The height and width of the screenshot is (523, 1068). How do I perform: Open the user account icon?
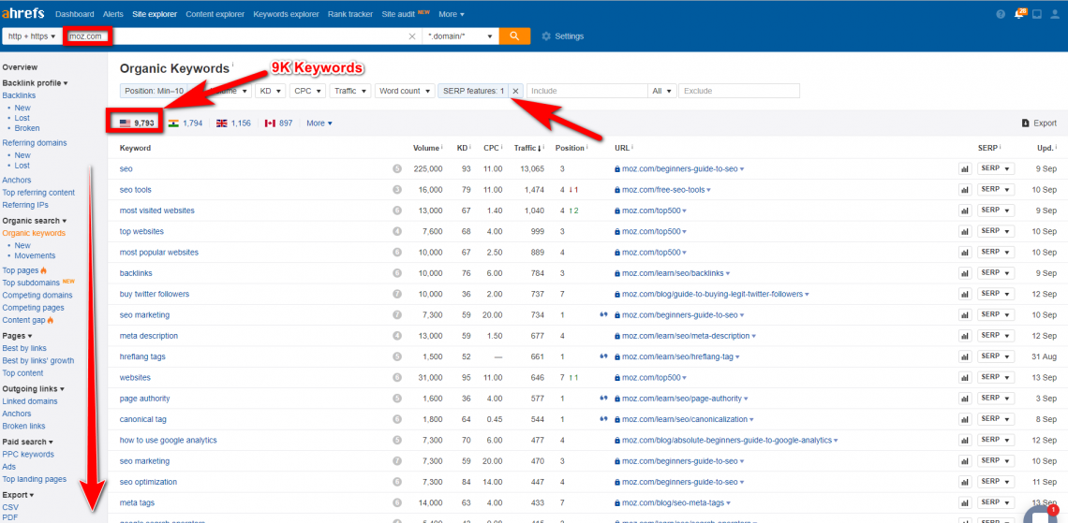click(x=1055, y=14)
